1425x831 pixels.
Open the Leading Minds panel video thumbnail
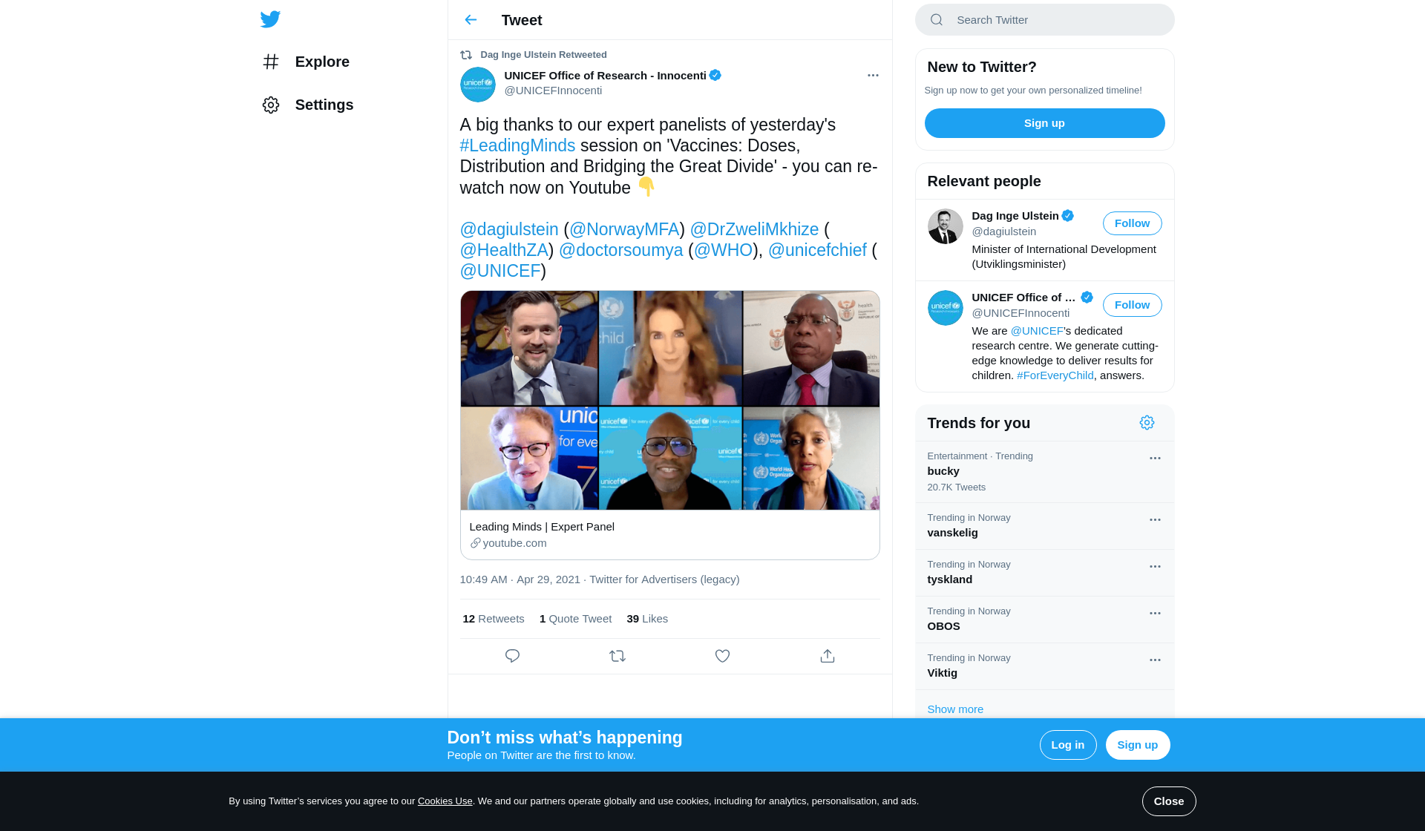(x=670, y=401)
